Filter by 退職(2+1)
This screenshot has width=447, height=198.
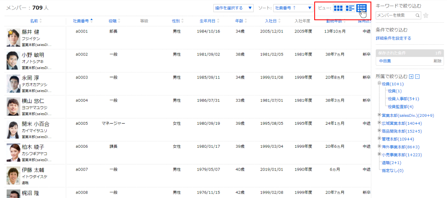(392, 163)
